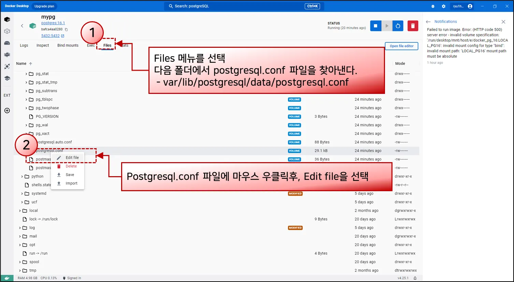This screenshot has height=282, width=514.
Task: Expand the pg_wal folder
Action: click(26, 125)
